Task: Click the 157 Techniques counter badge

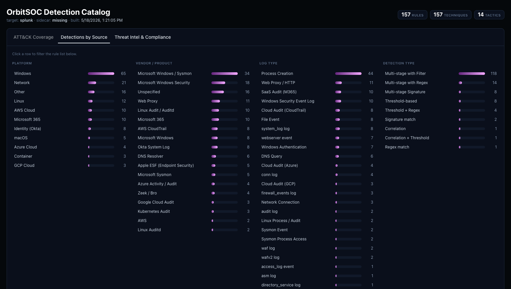Action: (x=451, y=15)
